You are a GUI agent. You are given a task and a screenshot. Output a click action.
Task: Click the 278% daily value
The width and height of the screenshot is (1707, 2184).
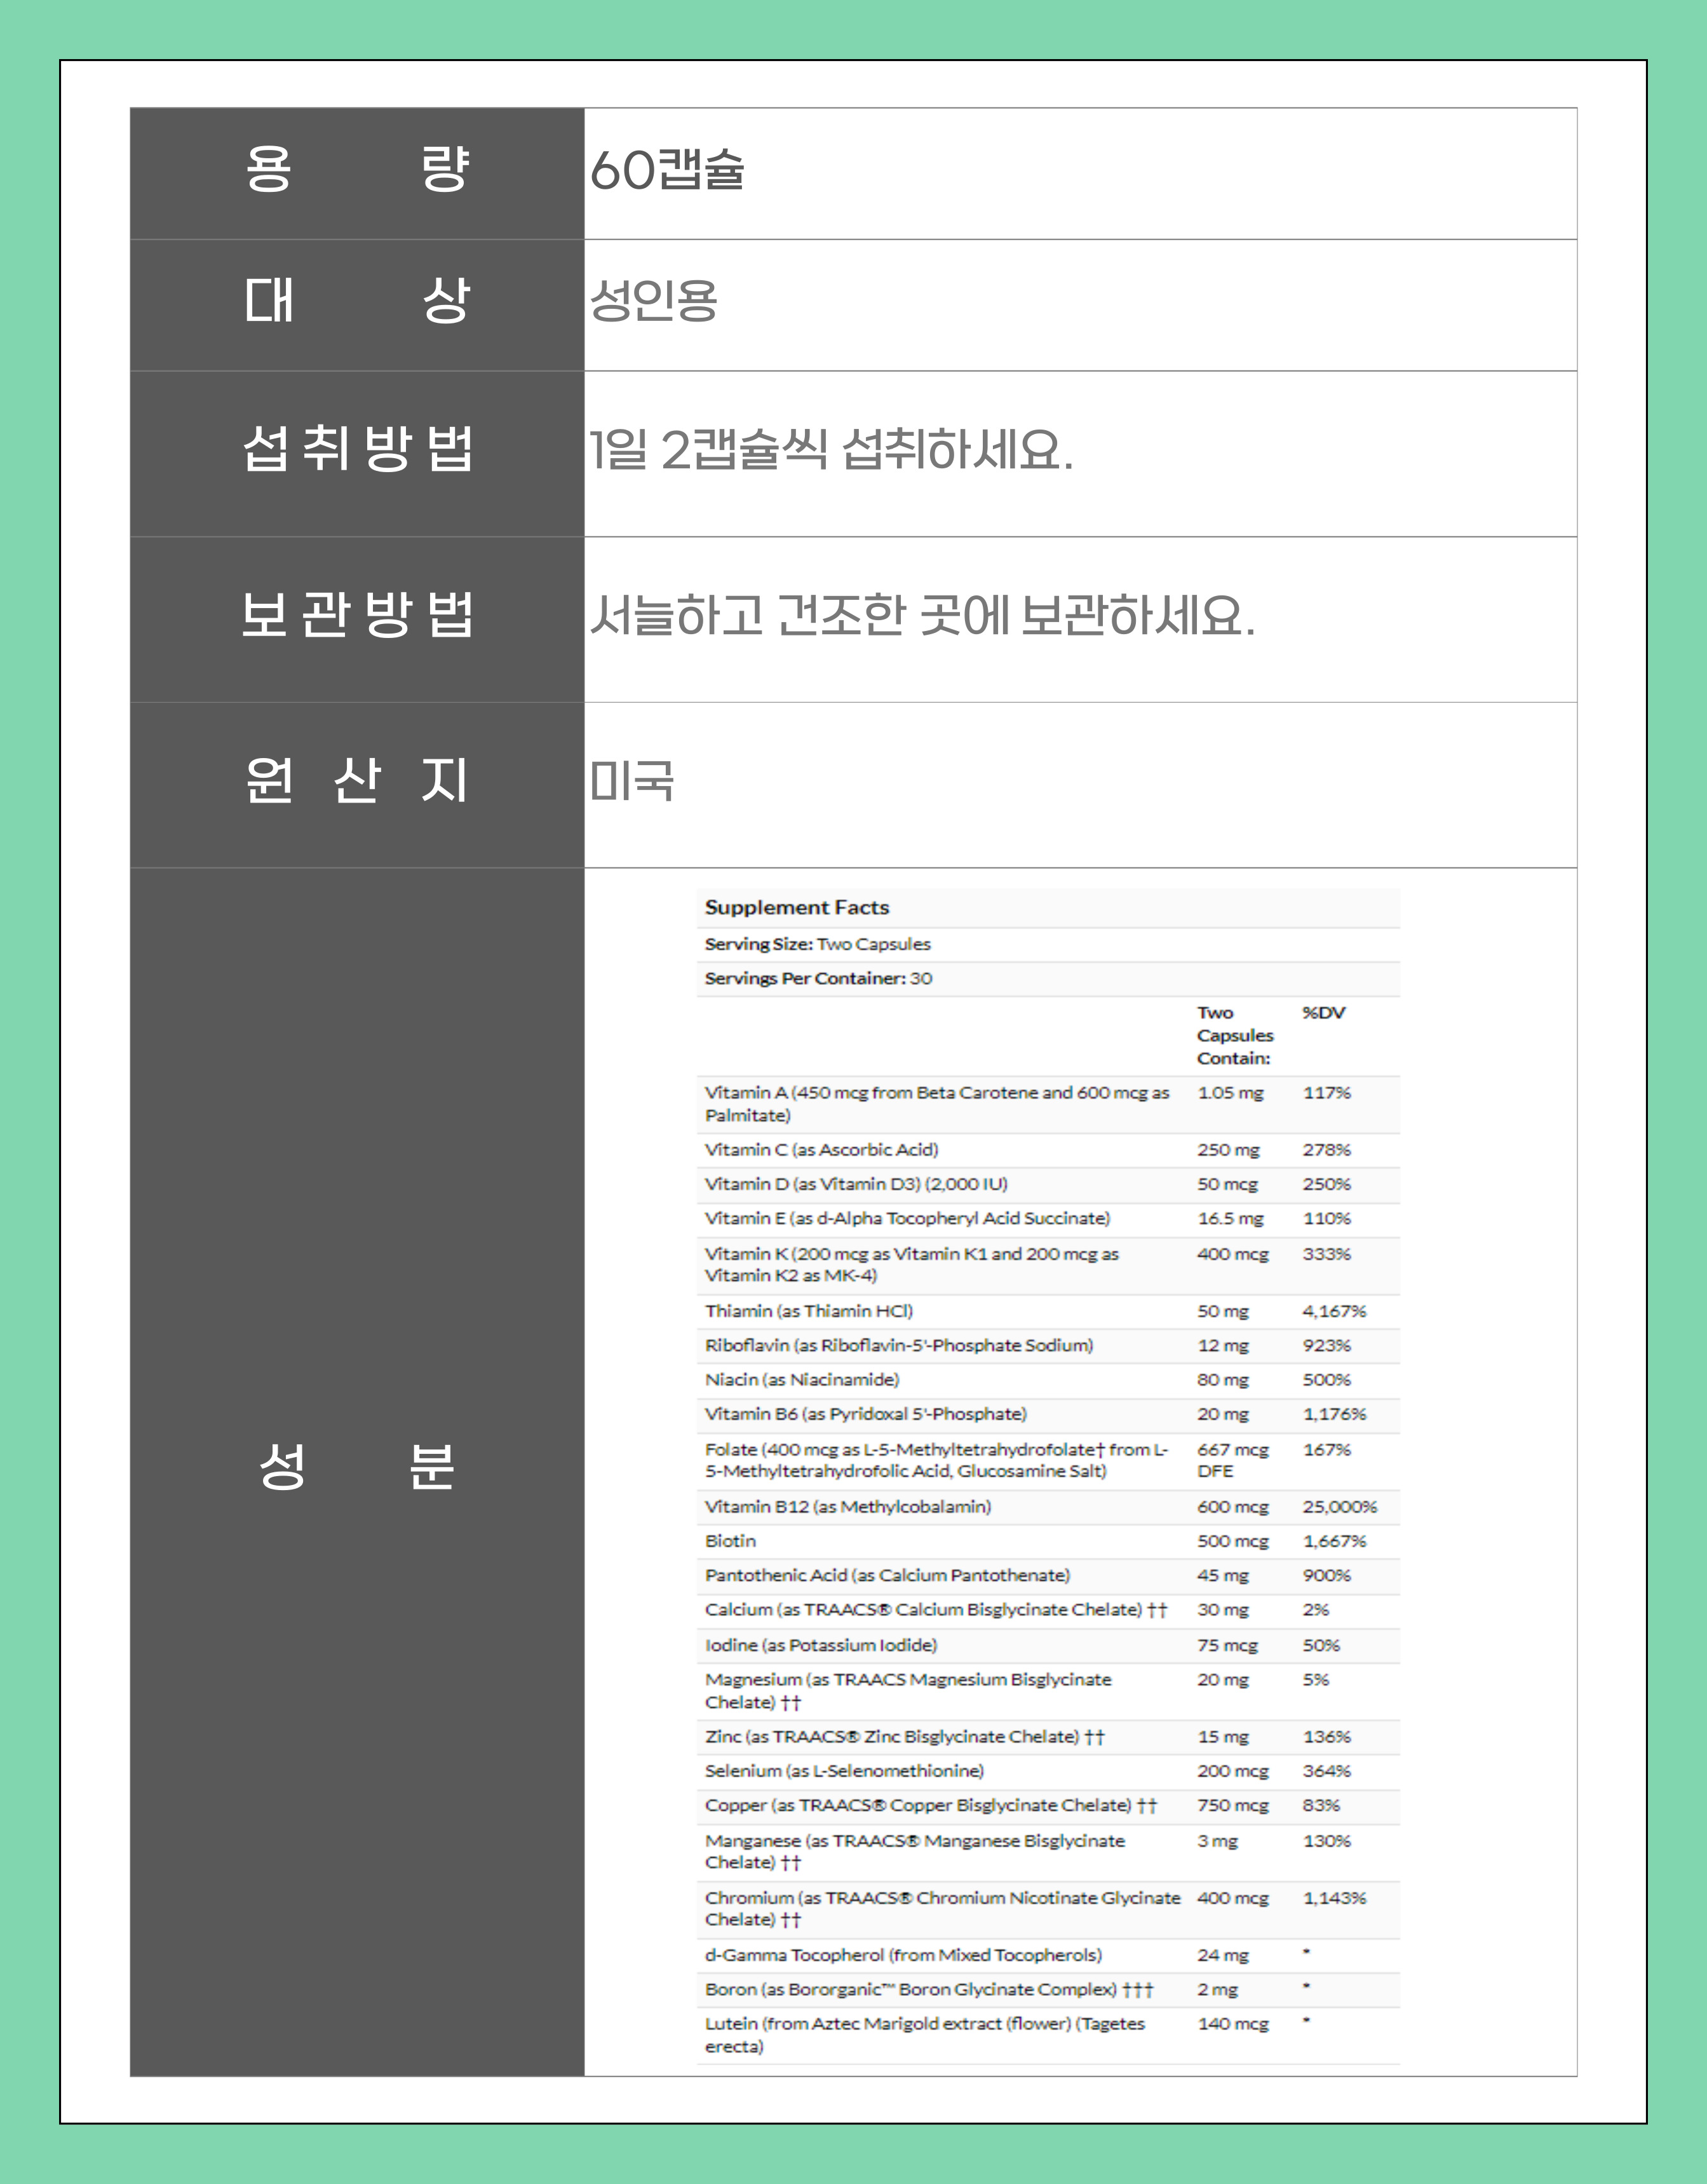[x=1326, y=1150]
